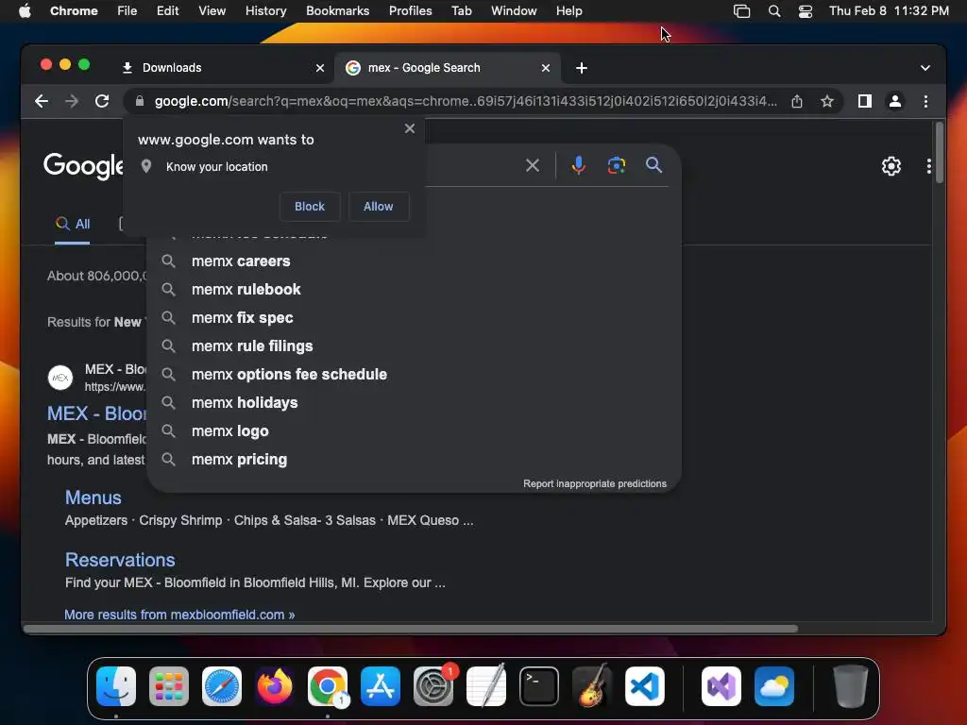This screenshot has width=967, height=725.
Task: Click Report inappropriate predictions link
Action: (595, 484)
